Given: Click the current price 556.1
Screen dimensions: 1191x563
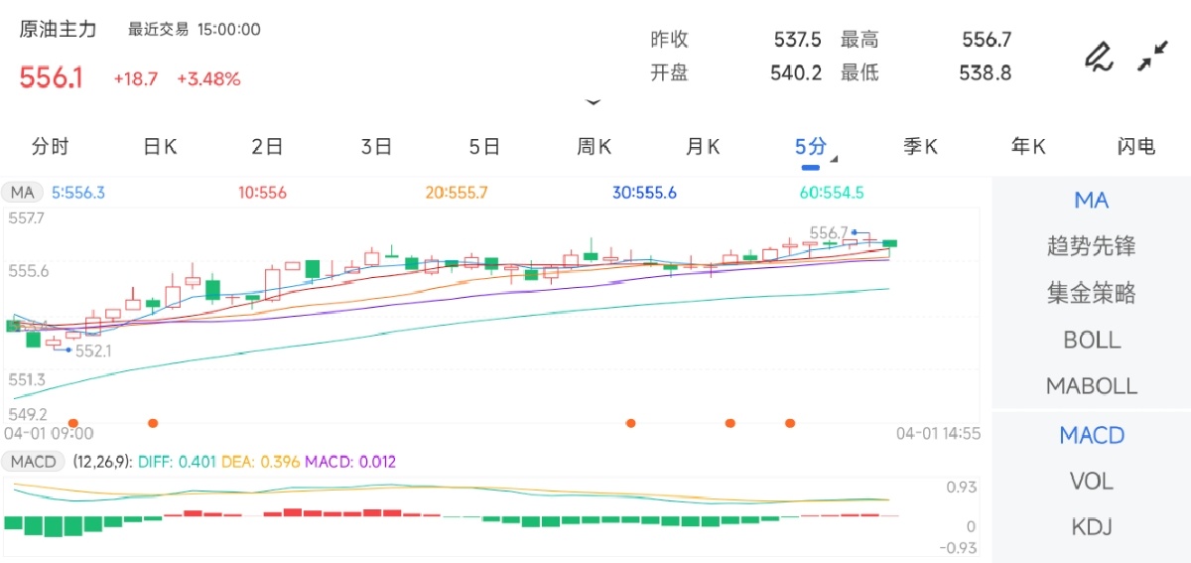Looking at the screenshot, I should [x=52, y=78].
